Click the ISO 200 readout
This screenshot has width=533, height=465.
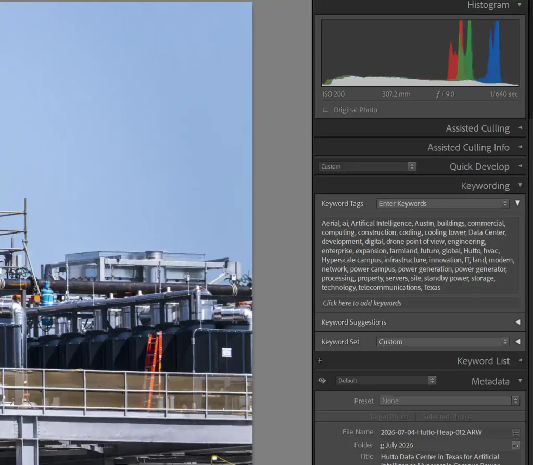(334, 94)
